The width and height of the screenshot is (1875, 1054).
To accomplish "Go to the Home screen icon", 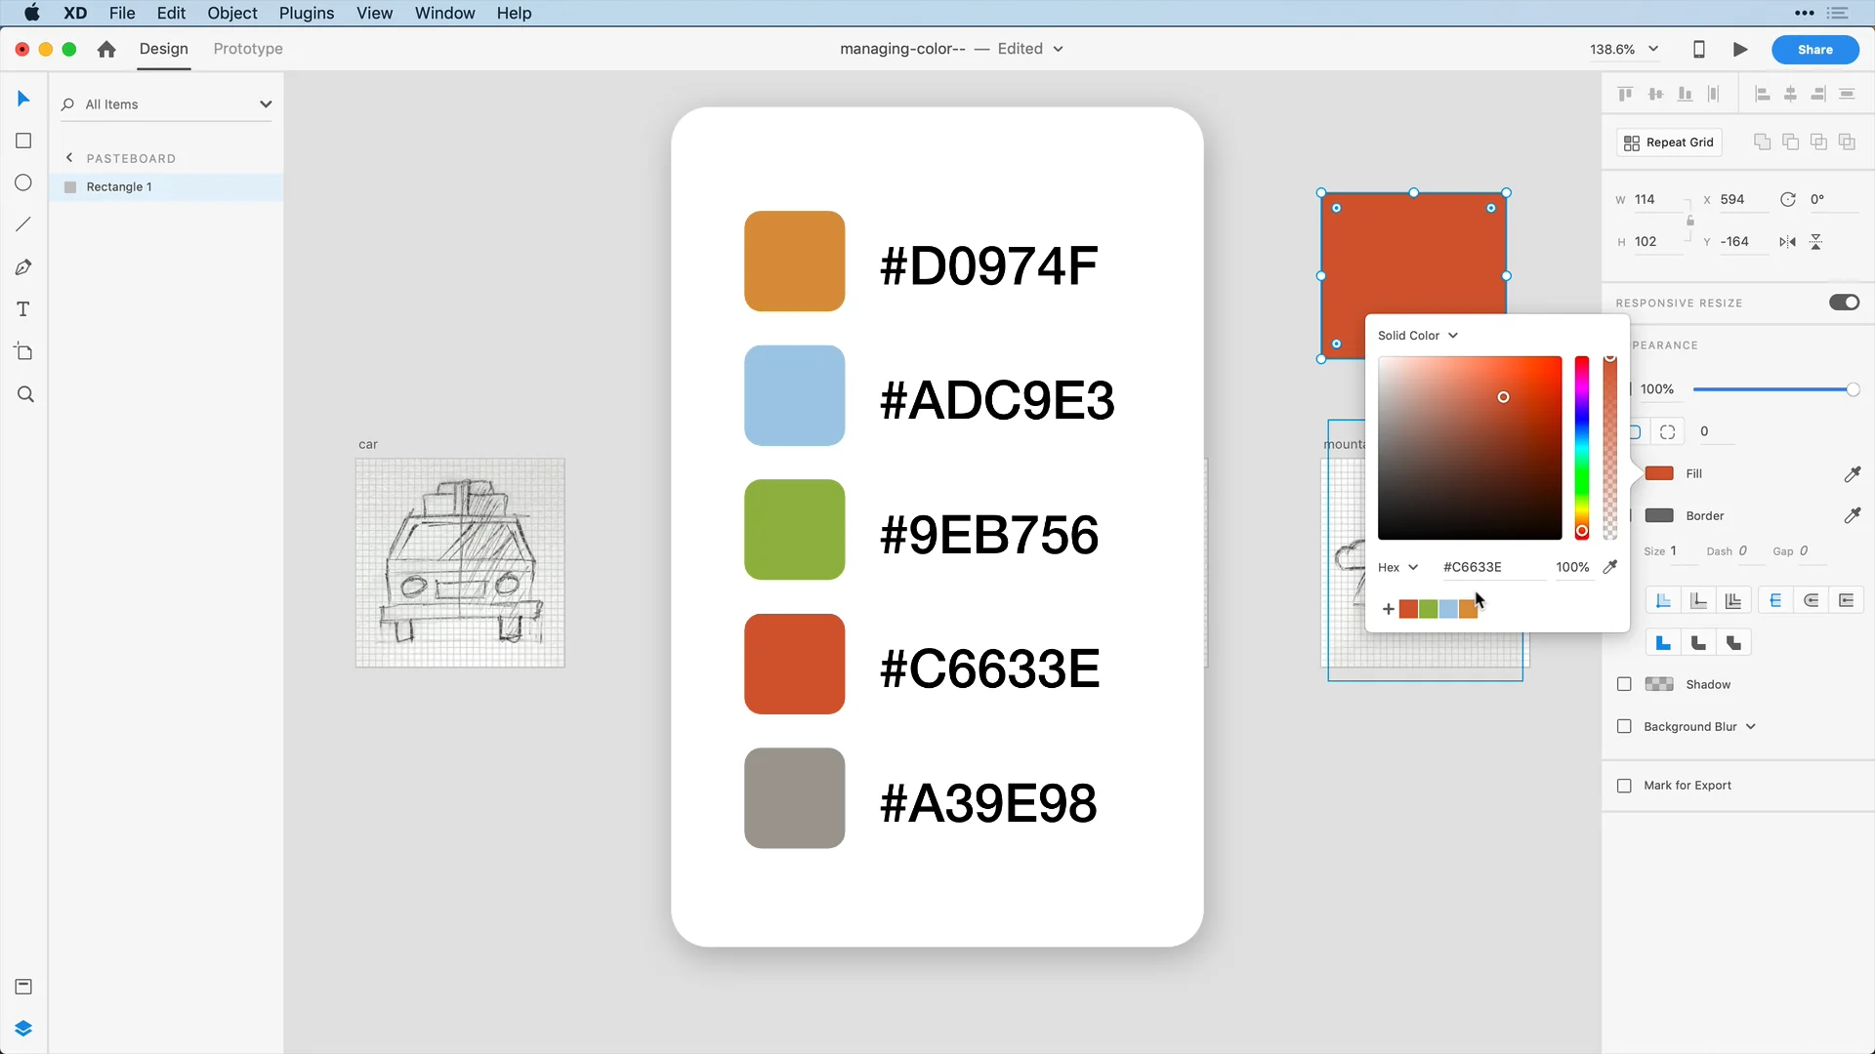I will click(106, 49).
